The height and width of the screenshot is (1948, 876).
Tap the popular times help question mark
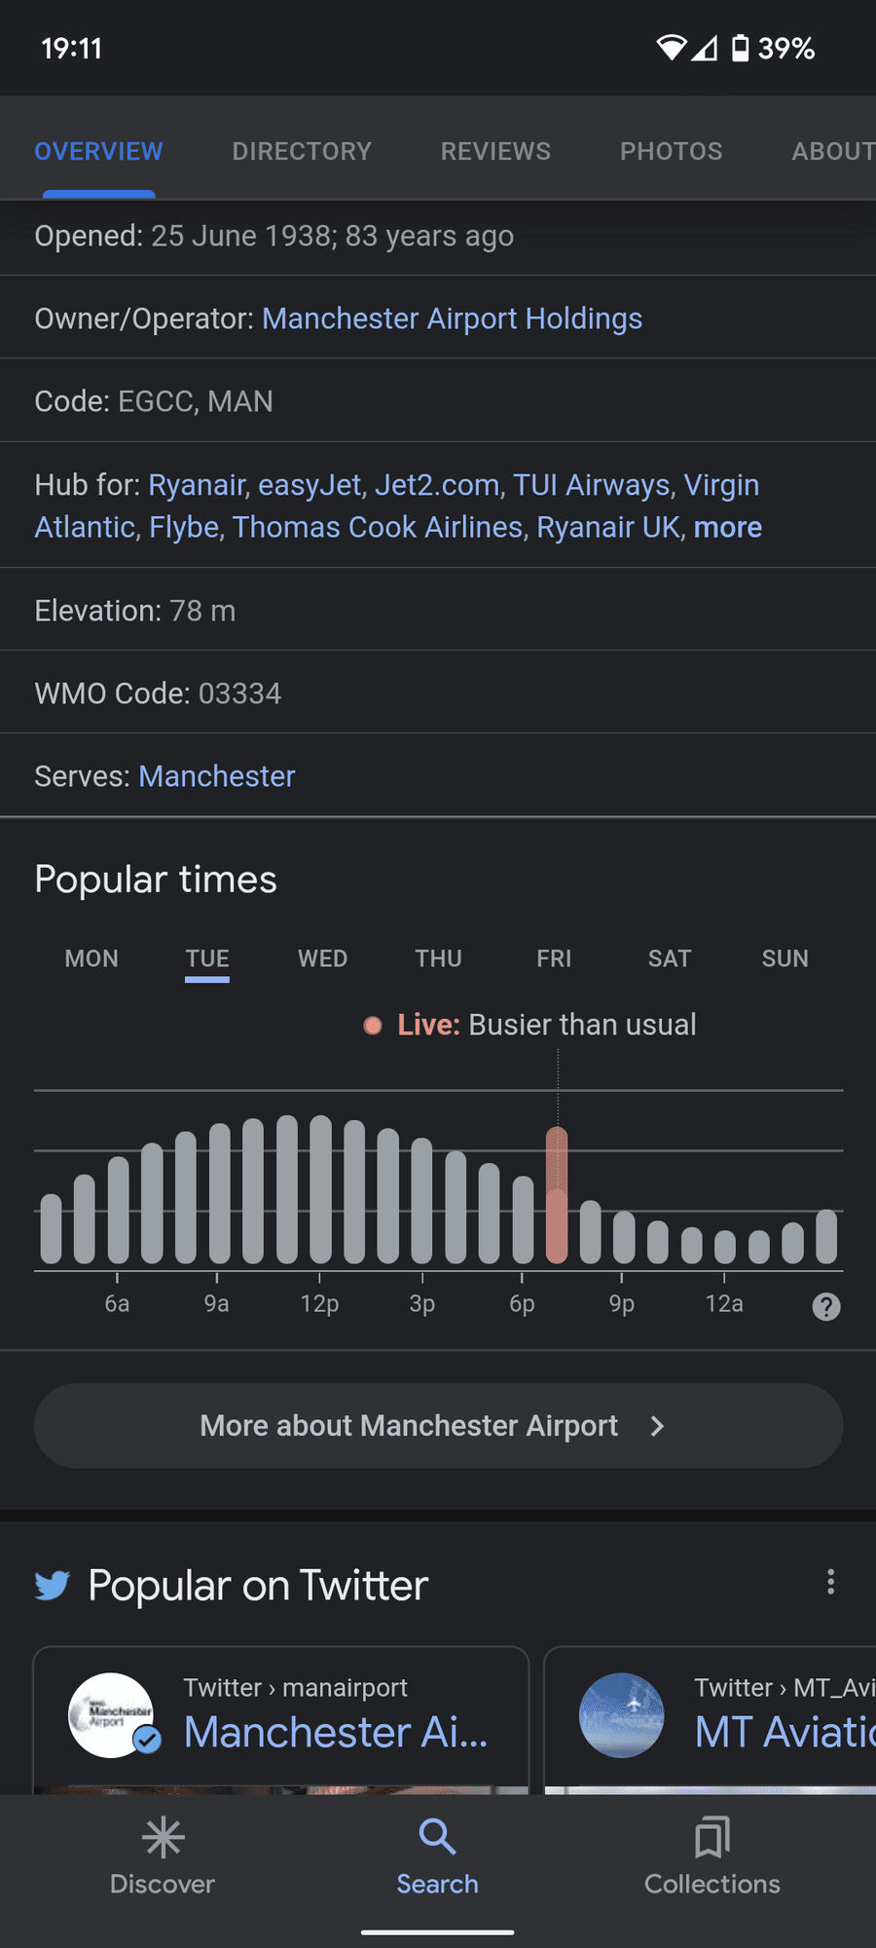coord(826,1307)
